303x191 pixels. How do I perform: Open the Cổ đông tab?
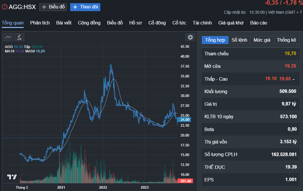[157, 22]
